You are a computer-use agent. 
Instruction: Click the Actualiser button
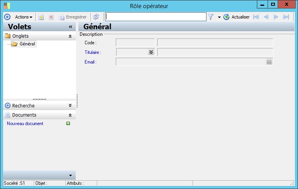tap(236, 17)
